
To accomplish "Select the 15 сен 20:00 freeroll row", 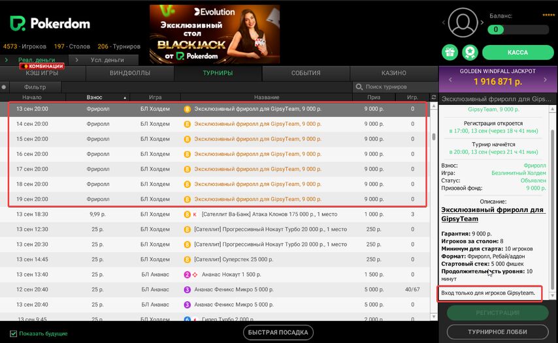I will point(214,139).
